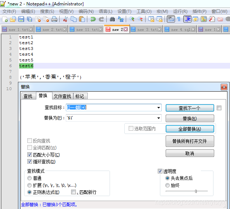
Task: Check the . 匹配新行 checkbox
Action: coord(73,192)
